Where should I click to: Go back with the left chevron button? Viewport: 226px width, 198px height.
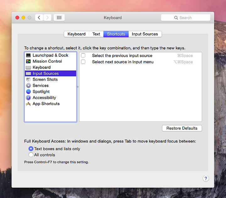39,18
